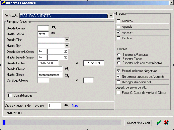Close the Asientos Contables window
174x130 pixels.
click(172, 3)
